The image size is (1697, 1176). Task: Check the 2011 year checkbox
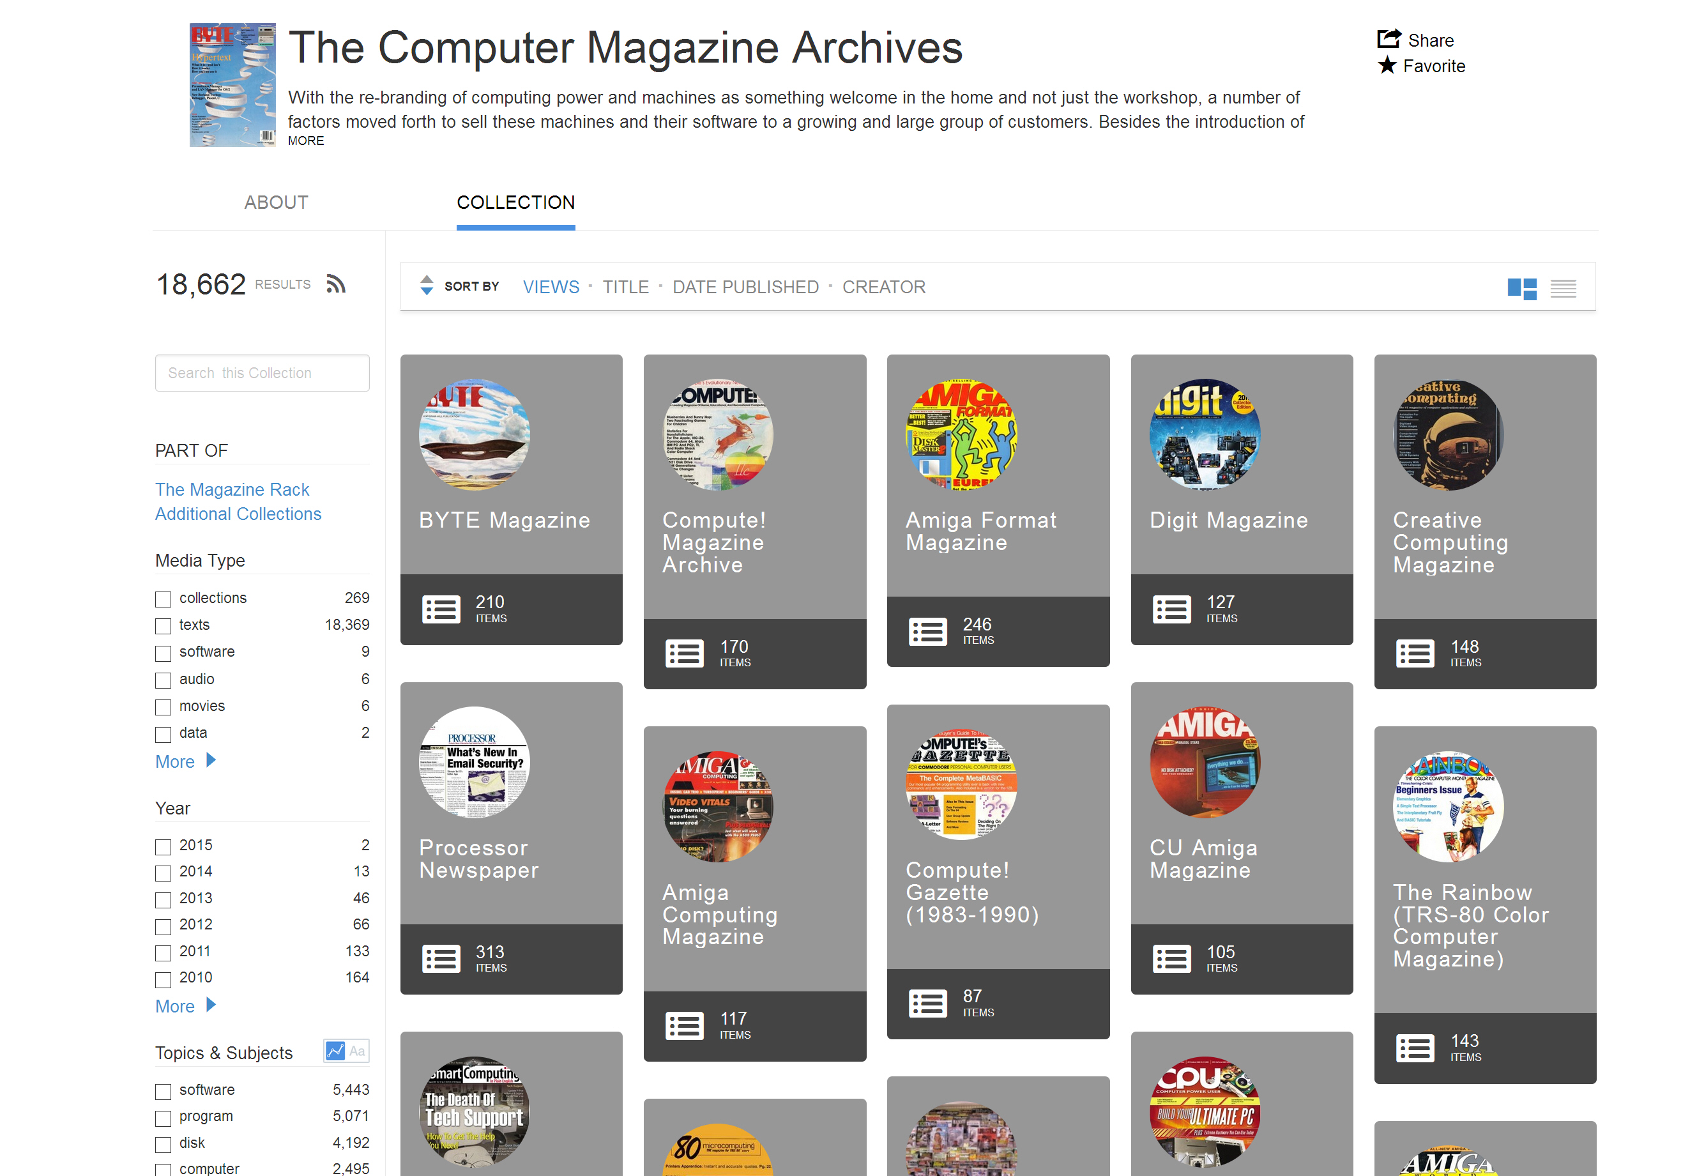click(163, 952)
